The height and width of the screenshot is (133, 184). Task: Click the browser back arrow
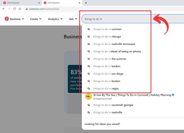4,9
